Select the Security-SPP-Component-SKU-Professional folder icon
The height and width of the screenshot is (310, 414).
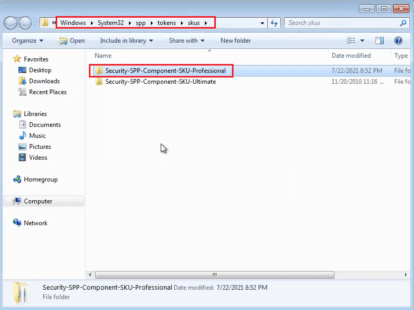click(x=99, y=71)
